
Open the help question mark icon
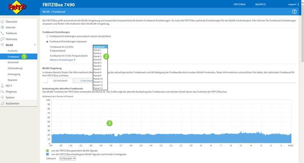pyautogui.click(x=294, y=12)
